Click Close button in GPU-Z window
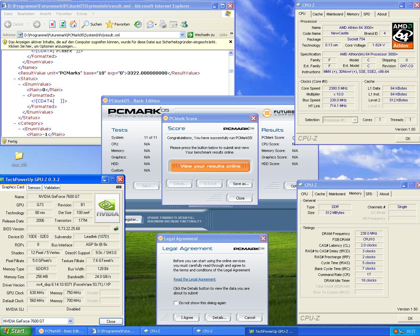This screenshot has height=336, width=420. 111,321
